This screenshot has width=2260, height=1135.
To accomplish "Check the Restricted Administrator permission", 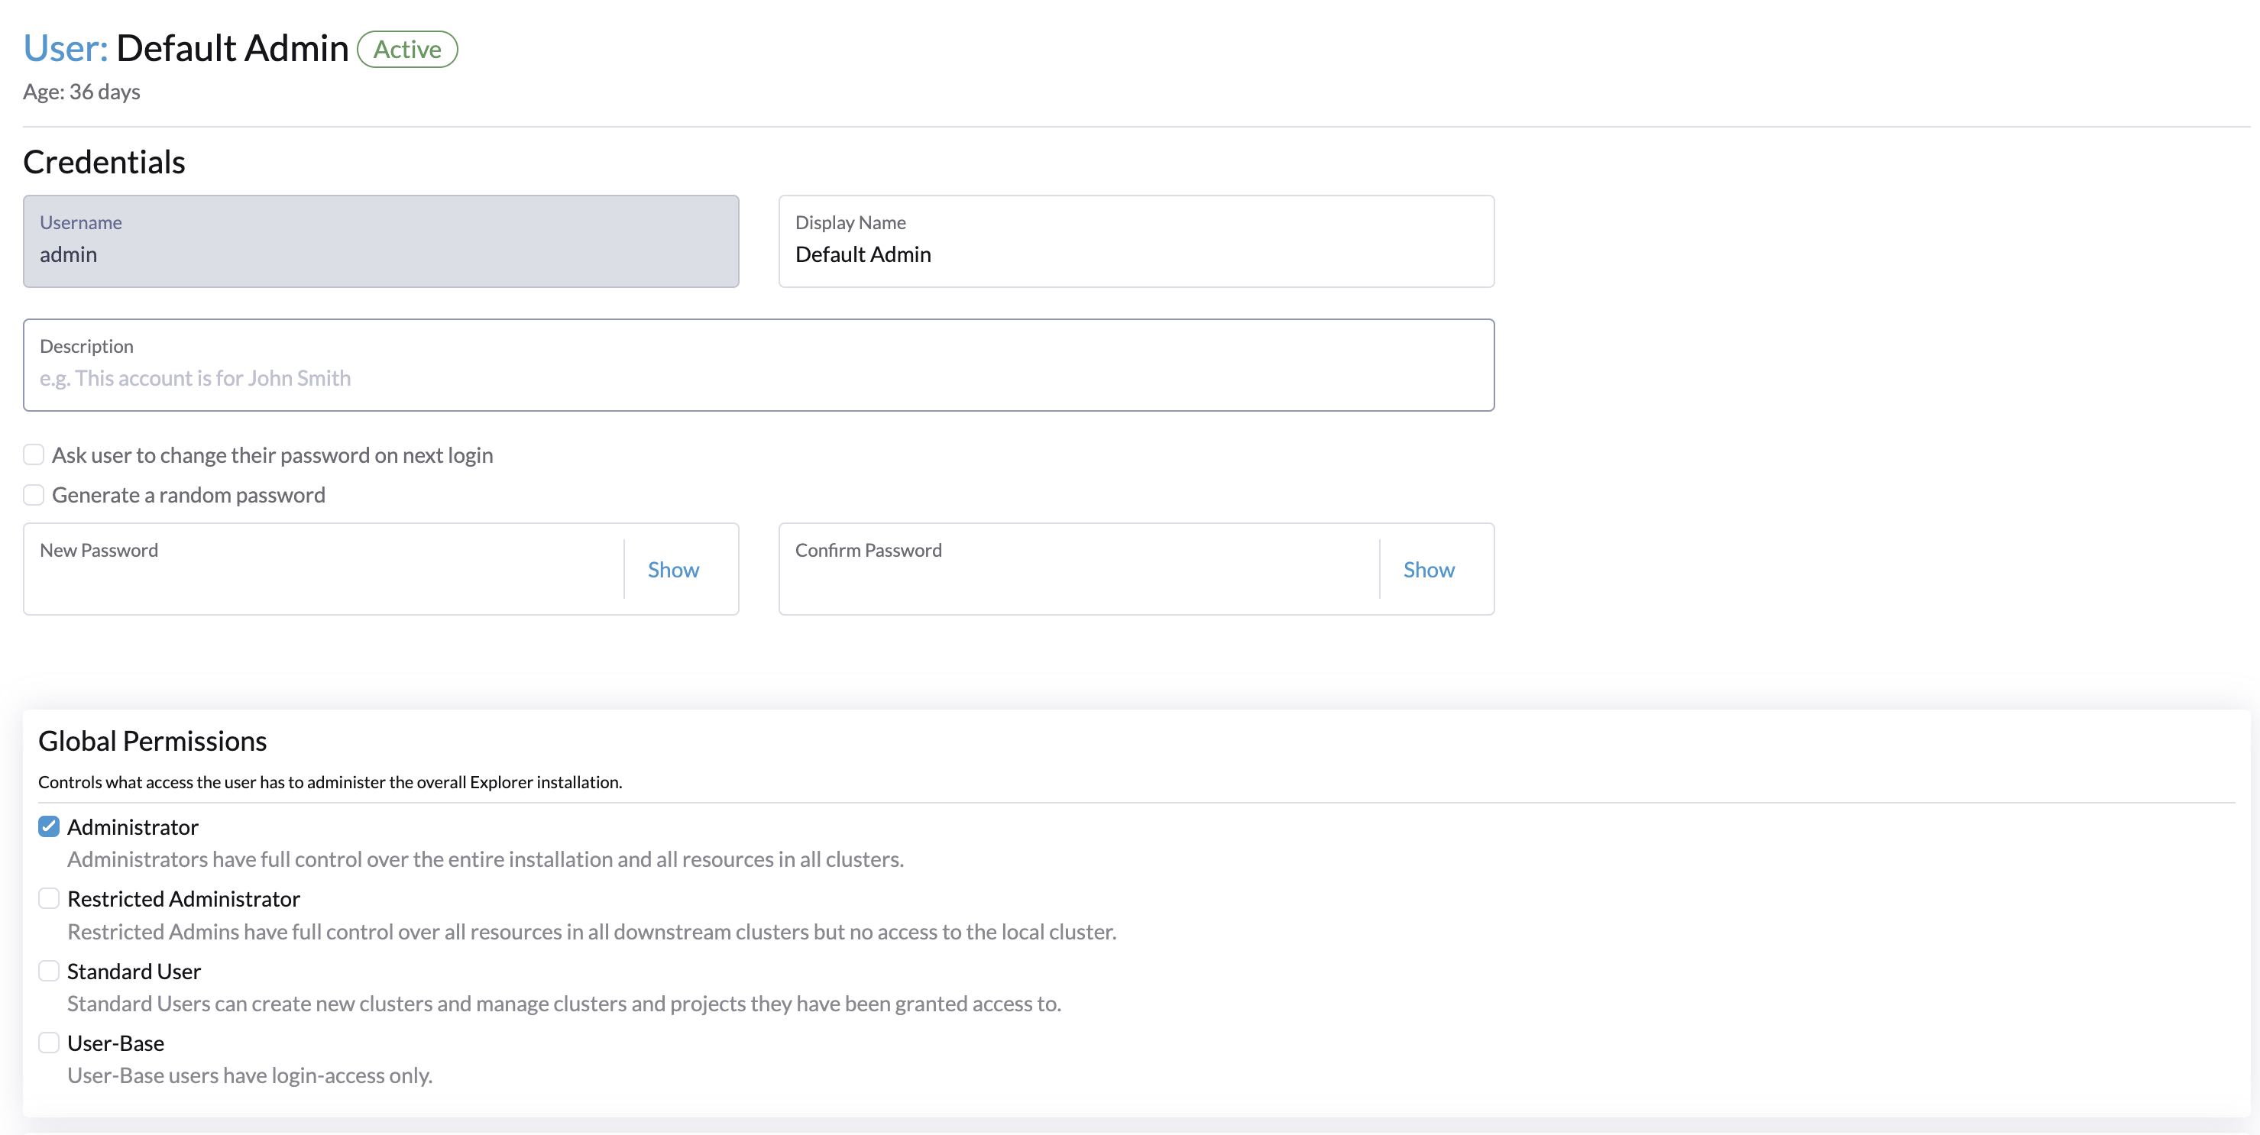I will (x=49, y=898).
